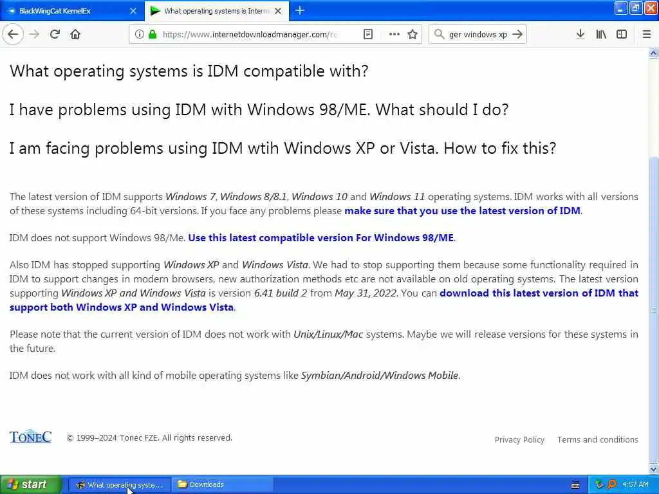Click the text 'Unix/Linux/Mac' in the paragraph
This screenshot has height=494, width=659.
tap(328, 334)
